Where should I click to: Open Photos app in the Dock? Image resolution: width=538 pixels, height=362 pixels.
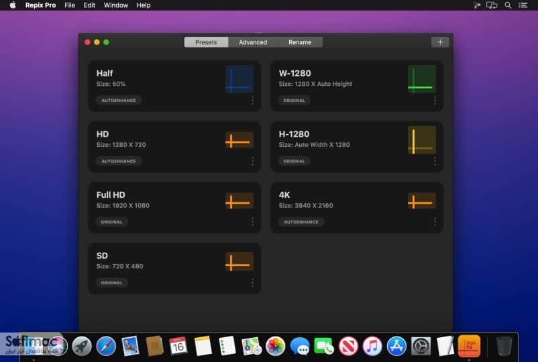(x=276, y=346)
